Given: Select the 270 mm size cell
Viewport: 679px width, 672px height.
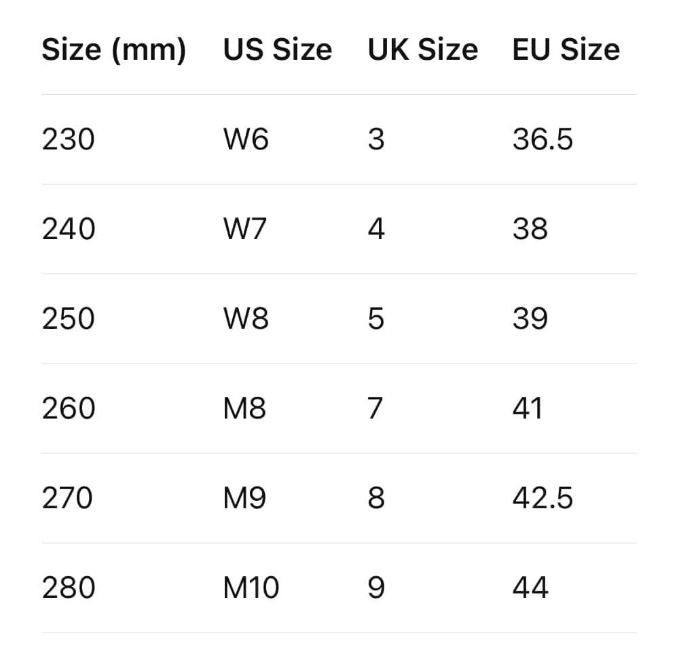Looking at the screenshot, I should tap(67, 498).
